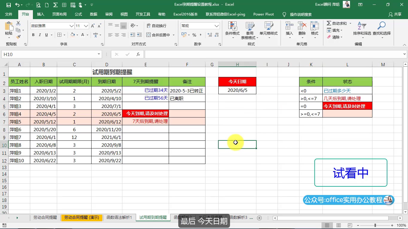The height and width of the screenshot is (229, 408).
Task: Click the 操作说明搜索 search box
Action: (301, 14)
